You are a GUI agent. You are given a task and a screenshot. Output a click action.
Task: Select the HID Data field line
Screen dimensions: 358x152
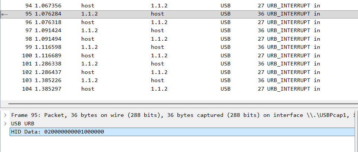tap(57, 132)
